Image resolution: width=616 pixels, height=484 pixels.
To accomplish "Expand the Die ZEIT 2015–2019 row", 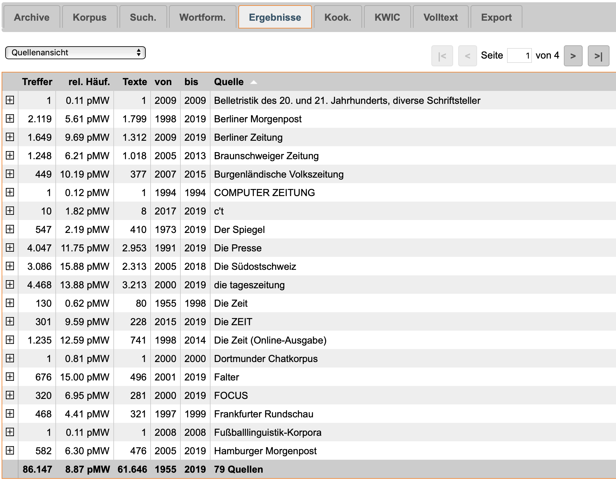I will click(x=10, y=322).
